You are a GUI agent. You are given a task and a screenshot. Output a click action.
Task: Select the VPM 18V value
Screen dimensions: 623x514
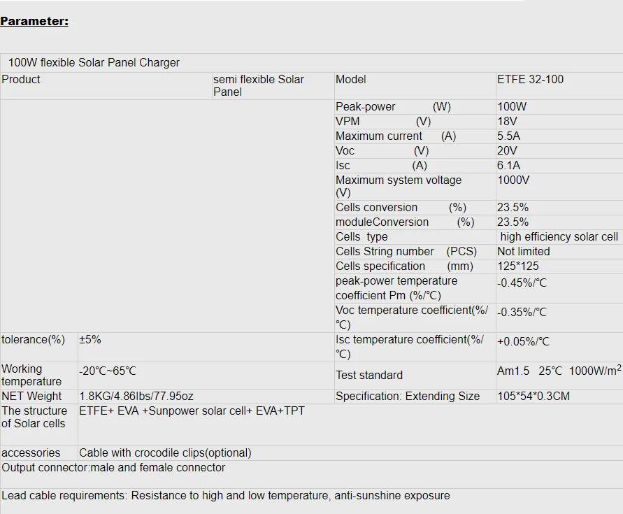point(507,121)
